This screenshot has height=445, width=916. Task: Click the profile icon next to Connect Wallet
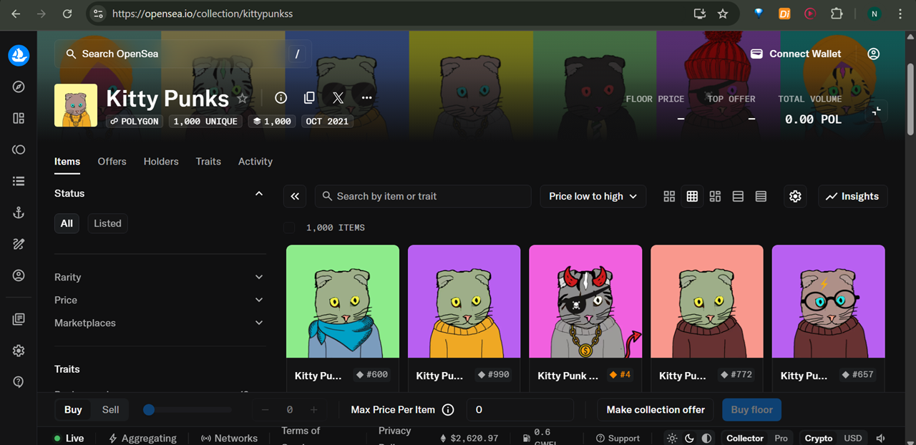[x=873, y=54]
